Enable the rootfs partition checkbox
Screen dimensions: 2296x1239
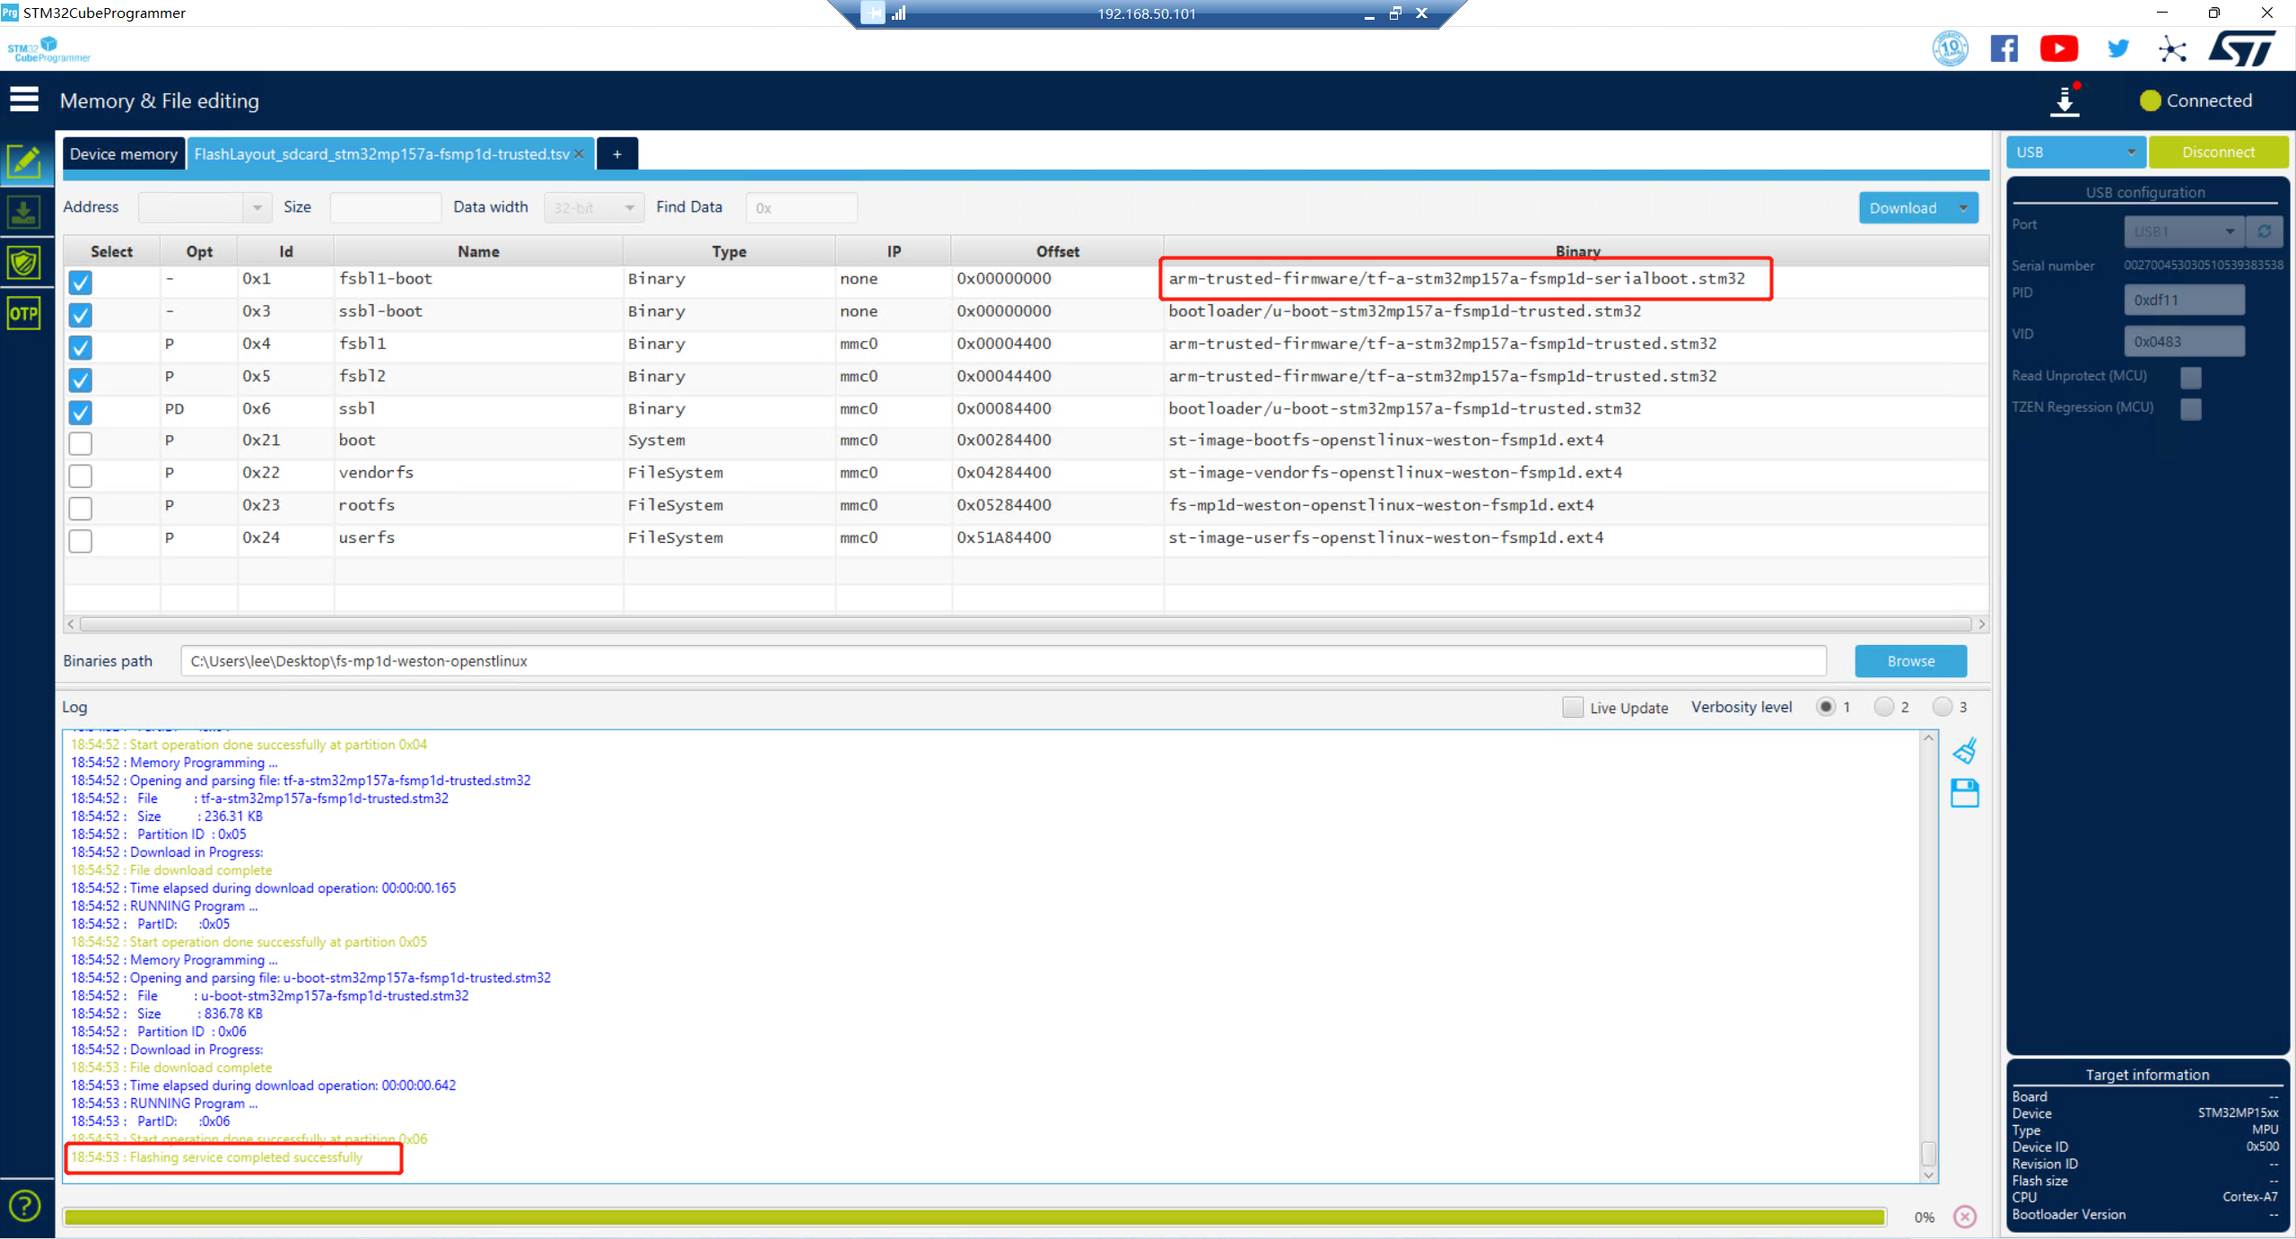tap(81, 508)
